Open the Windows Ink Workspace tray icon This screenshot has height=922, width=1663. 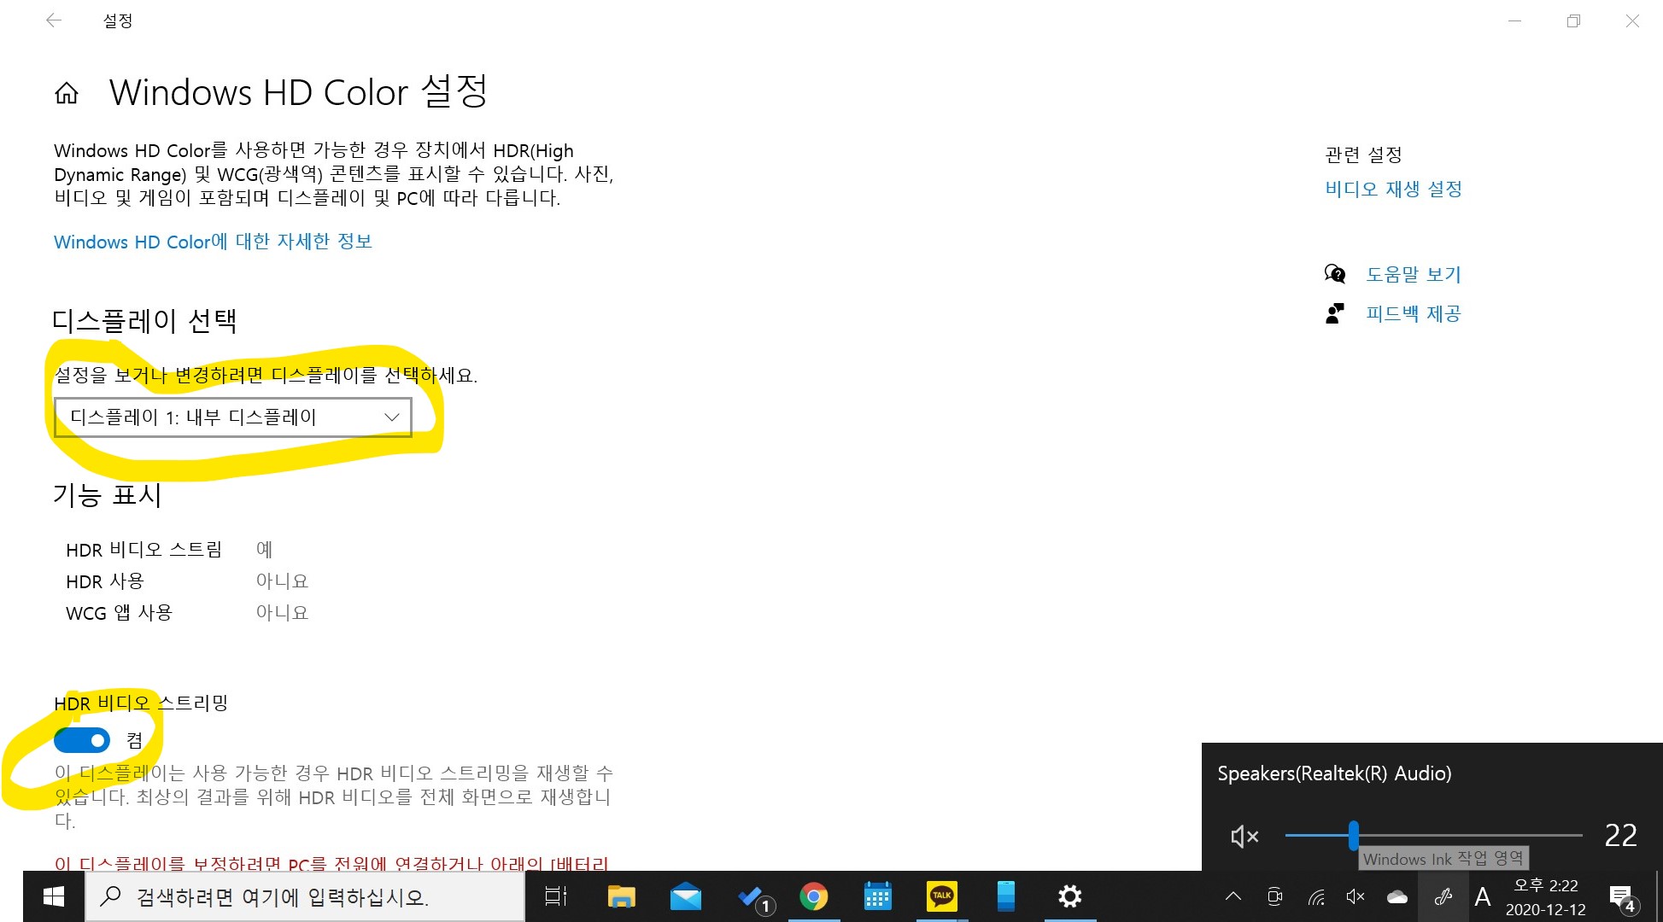click(x=1443, y=896)
